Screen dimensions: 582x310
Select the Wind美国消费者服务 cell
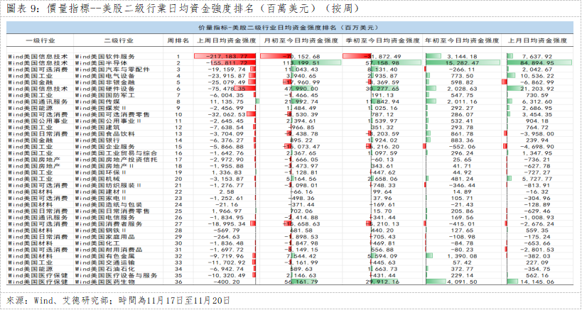point(109,224)
